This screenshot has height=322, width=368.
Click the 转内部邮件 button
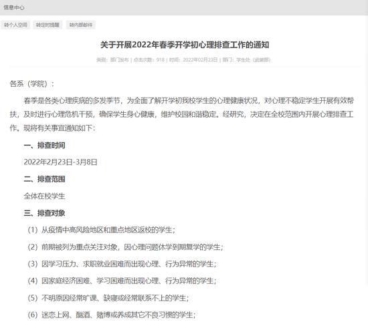pos(81,25)
